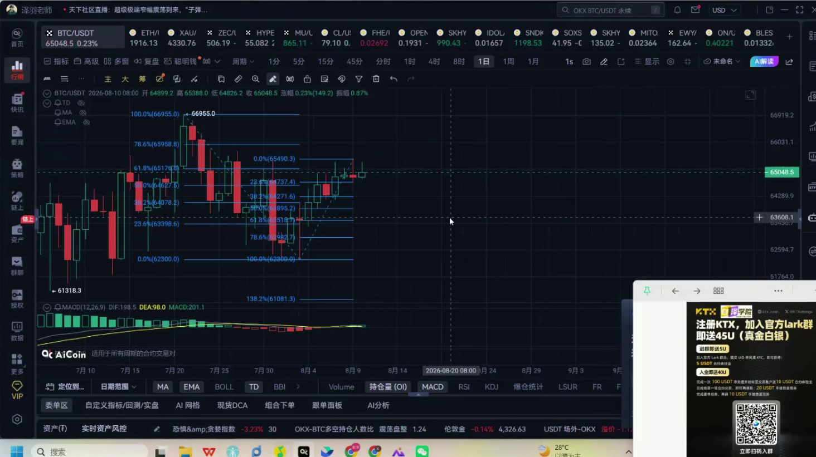Click the chart screenshot camera icon
The image size is (816, 457).
(x=586, y=62)
